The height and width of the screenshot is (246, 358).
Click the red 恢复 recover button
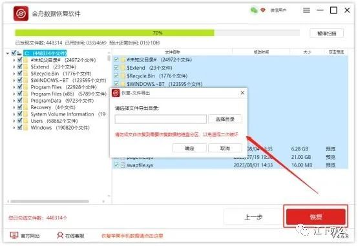point(316,217)
